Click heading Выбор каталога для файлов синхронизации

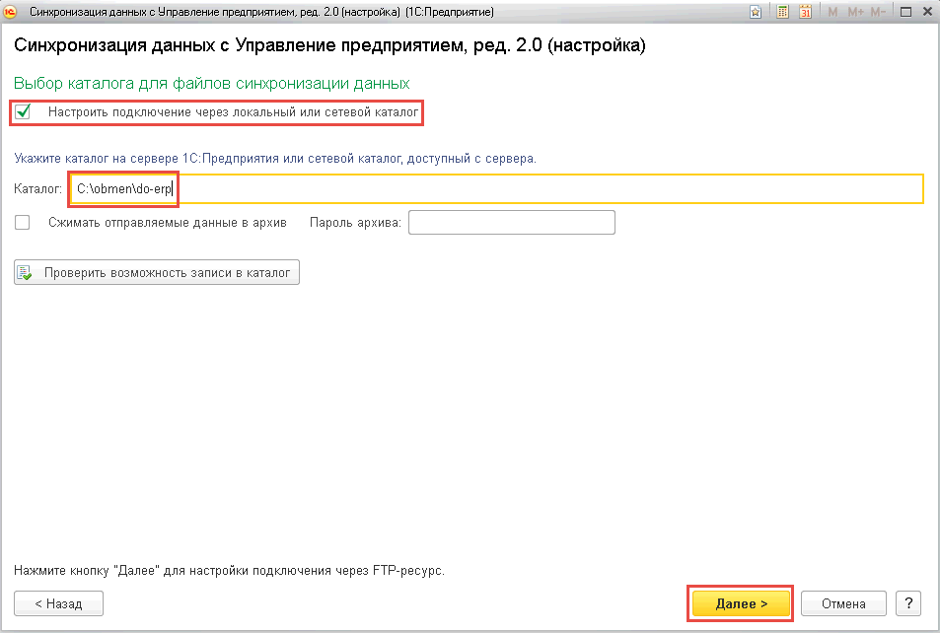[212, 84]
